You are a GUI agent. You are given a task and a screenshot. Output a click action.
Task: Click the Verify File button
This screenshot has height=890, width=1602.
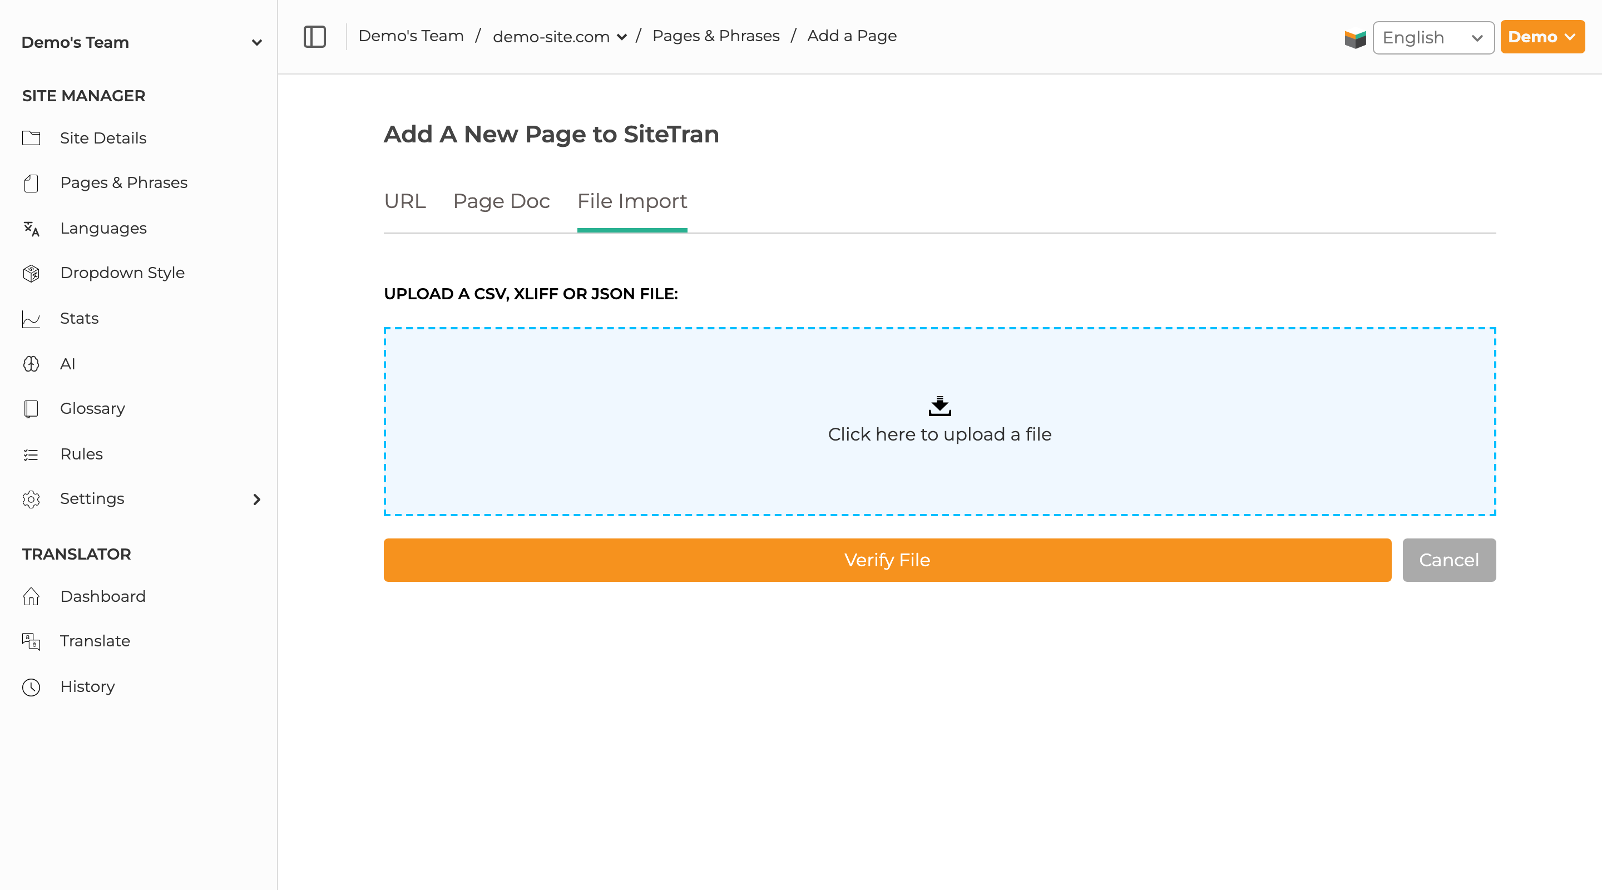pyautogui.click(x=887, y=560)
